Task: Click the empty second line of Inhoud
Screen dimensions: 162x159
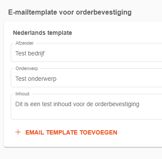Action: 86,113
